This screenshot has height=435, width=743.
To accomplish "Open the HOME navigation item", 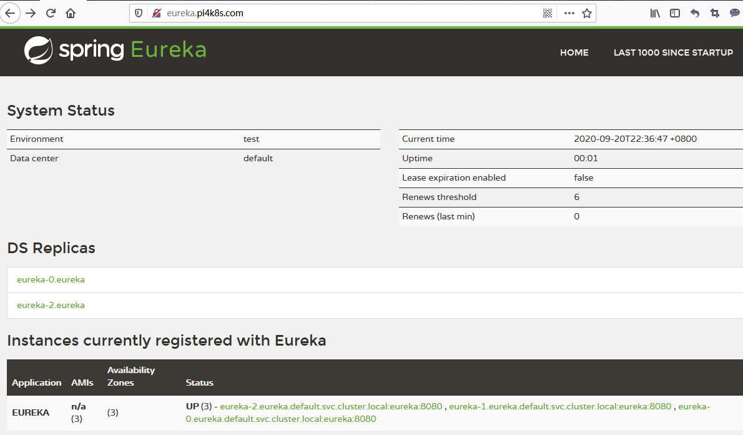I will (574, 52).
